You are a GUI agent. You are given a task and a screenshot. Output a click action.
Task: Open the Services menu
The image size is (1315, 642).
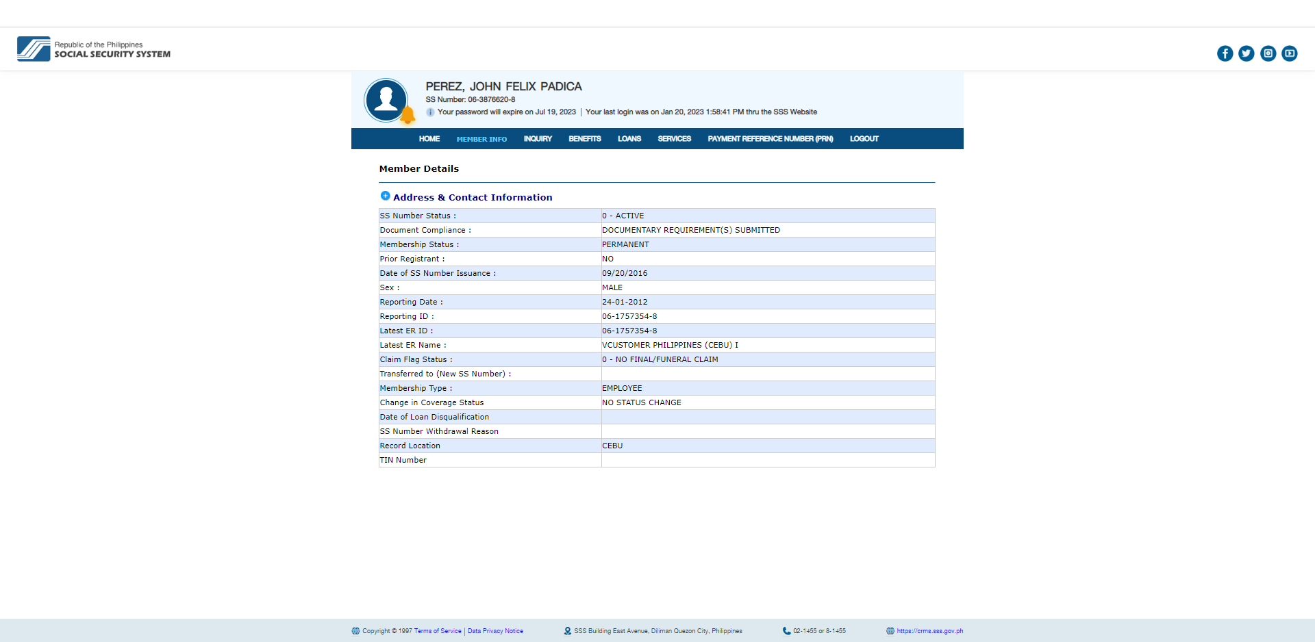tap(674, 139)
